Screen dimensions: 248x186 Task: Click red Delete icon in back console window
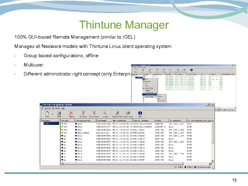pyautogui.click(x=150, y=70)
